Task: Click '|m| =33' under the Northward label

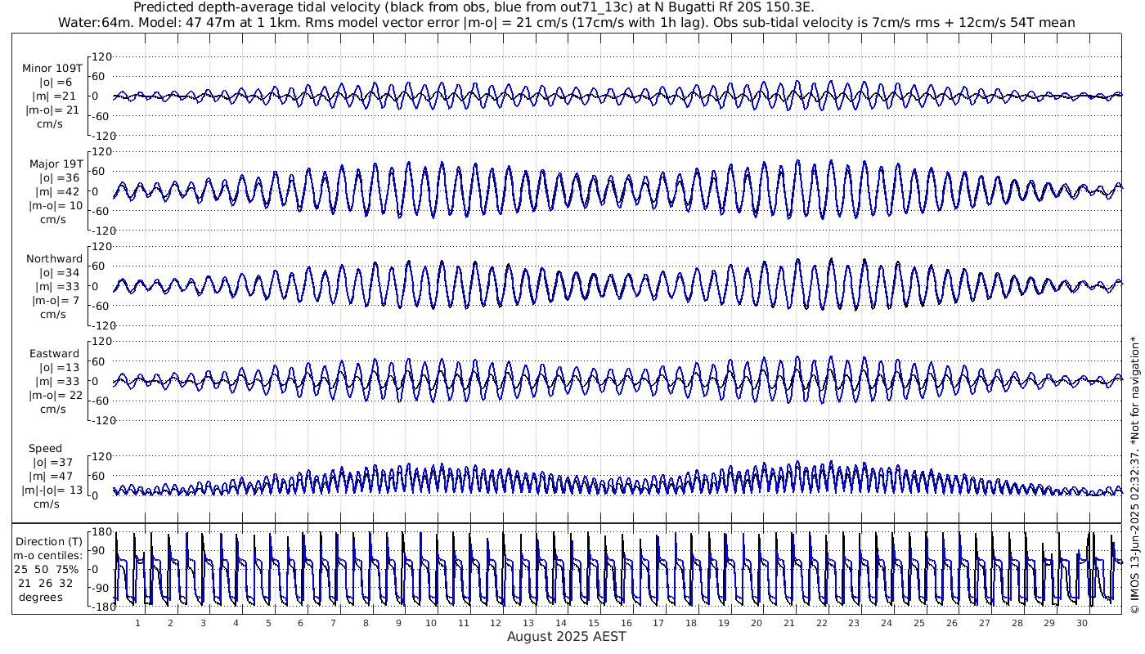Action: (x=56, y=286)
